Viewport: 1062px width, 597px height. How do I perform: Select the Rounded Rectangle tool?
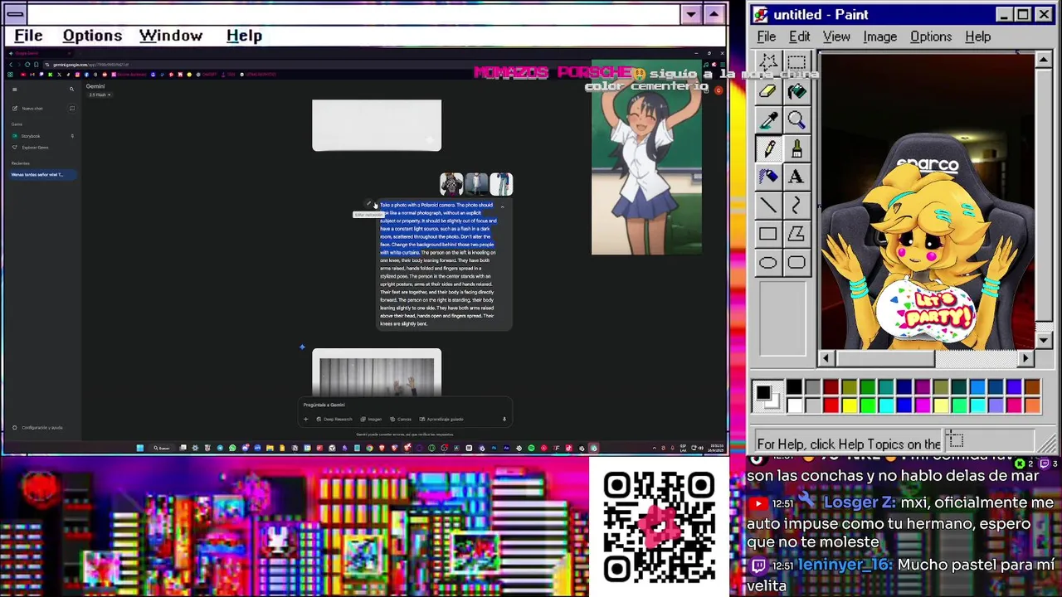click(x=796, y=263)
